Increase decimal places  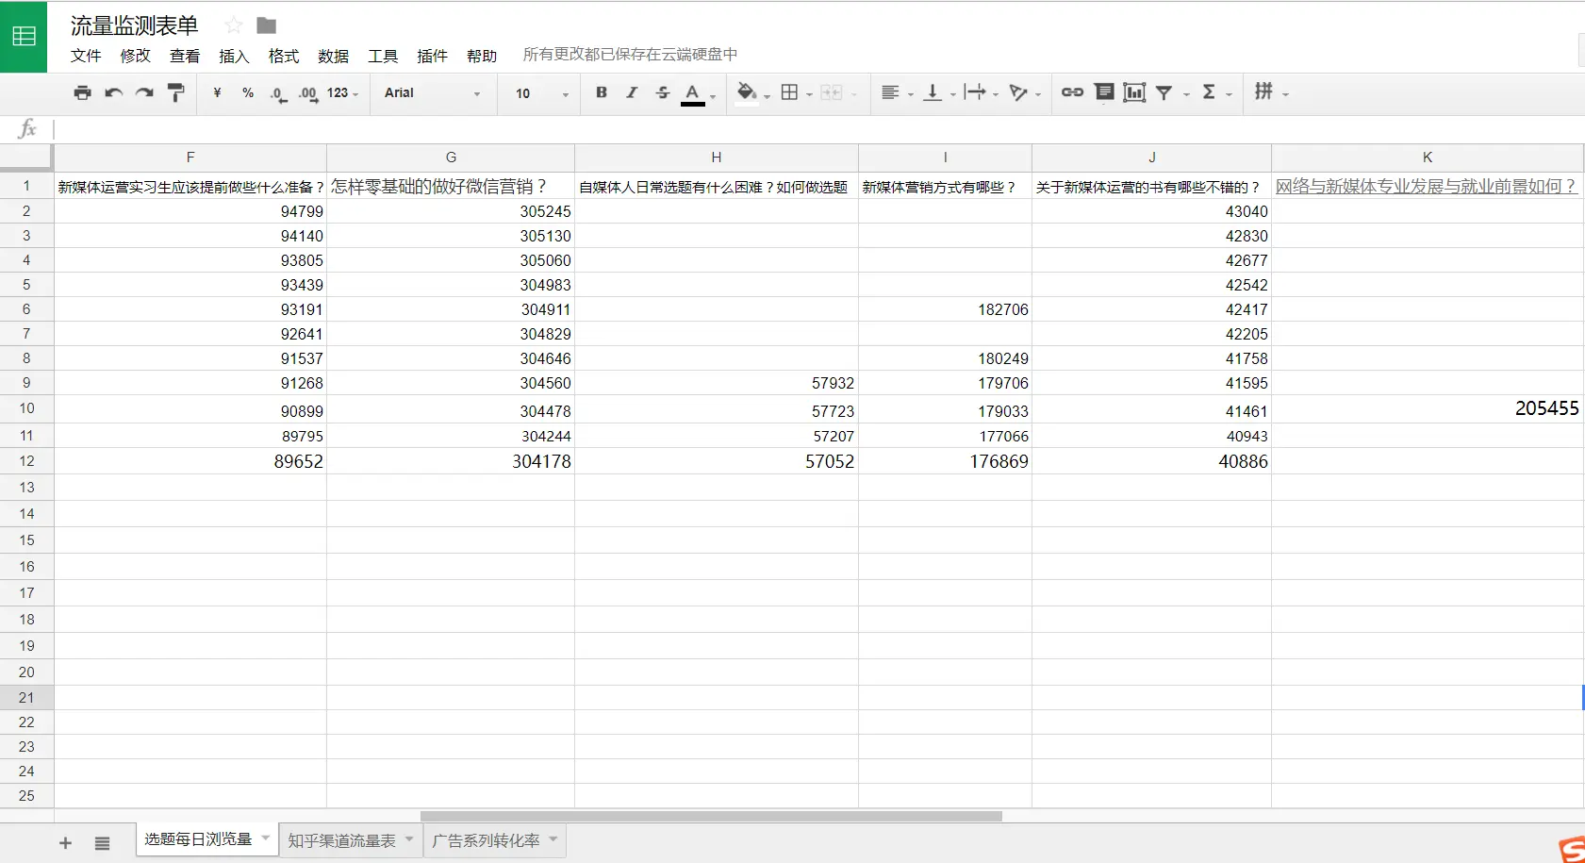[308, 93]
